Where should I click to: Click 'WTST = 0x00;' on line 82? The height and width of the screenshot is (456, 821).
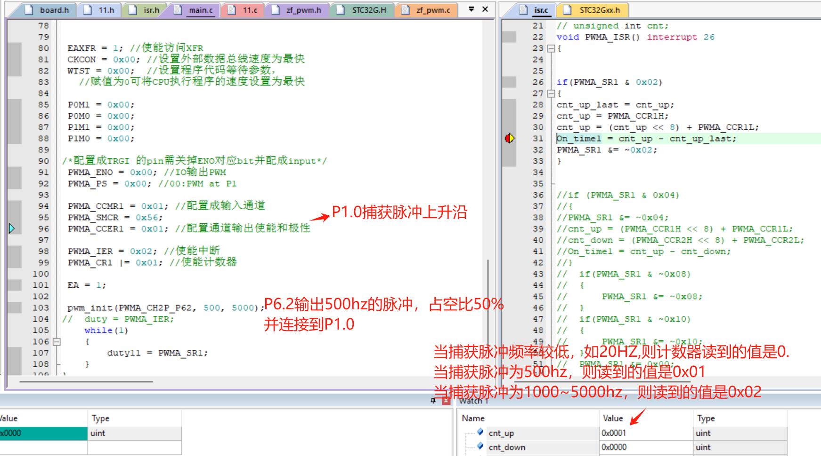tap(101, 71)
